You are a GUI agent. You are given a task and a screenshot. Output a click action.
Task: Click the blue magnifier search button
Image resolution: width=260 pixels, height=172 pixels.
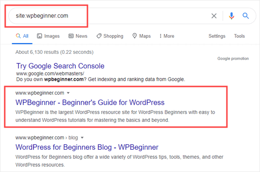point(245,16)
